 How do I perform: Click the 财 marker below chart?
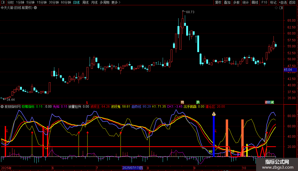pos(269,102)
